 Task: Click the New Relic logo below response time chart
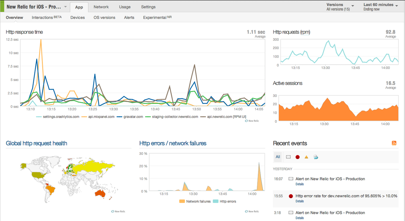click(252, 120)
